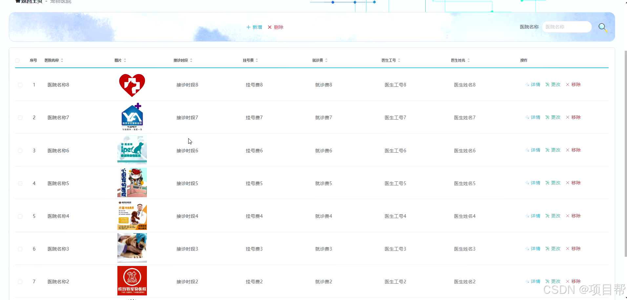Open the doctor poster thumbnail in row 5
627x300 pixels.
coord(132,215)
